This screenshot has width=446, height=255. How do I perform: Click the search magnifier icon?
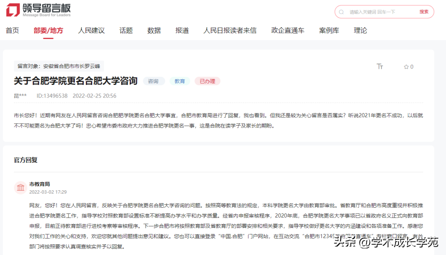tap(342, 12)
